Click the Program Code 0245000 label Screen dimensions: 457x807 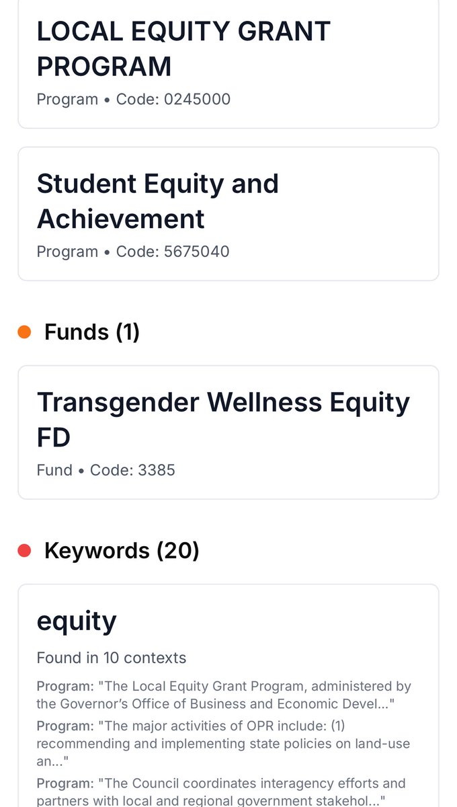[x=134, y=100]
